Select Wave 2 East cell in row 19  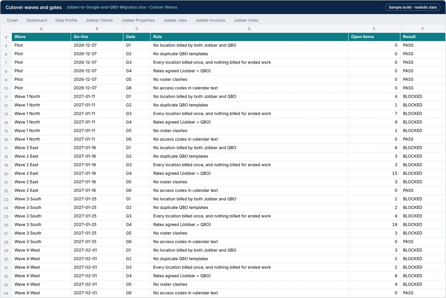pyautogui.click(x=41, y=165)
